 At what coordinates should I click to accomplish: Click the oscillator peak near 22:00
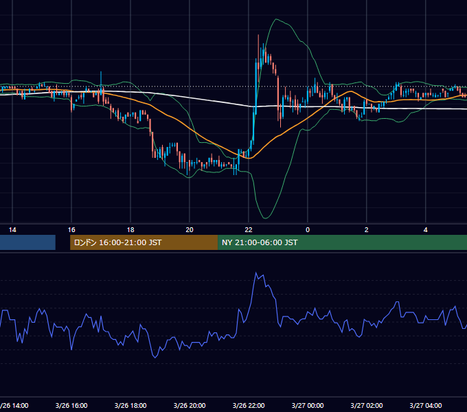[256, 273]
